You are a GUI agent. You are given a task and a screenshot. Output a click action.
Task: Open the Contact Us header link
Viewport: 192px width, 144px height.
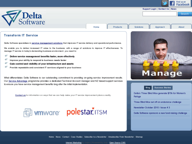[x=163, y=9]
